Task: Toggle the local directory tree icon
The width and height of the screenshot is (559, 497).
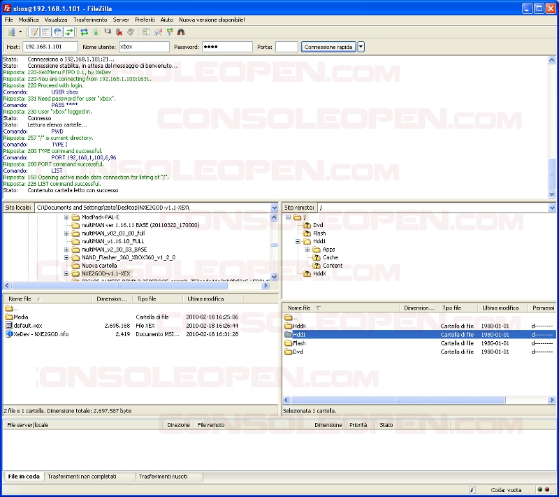Action: click(x=45, y=32)
